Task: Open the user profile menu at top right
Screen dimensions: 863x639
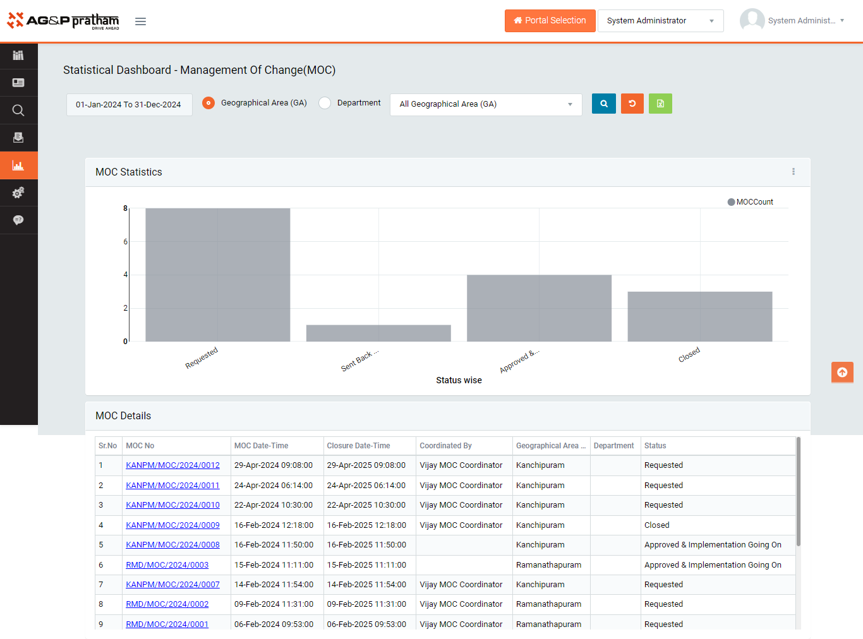Action: click(793, 21)
